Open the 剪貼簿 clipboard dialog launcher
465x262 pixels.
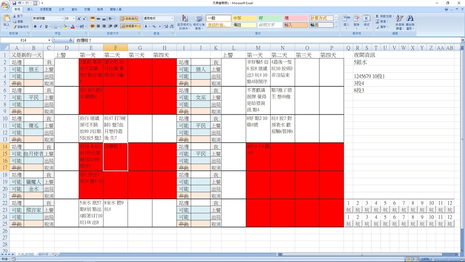(29, 33)
